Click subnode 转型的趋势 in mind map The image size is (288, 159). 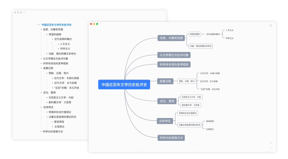tap(195, 34)
